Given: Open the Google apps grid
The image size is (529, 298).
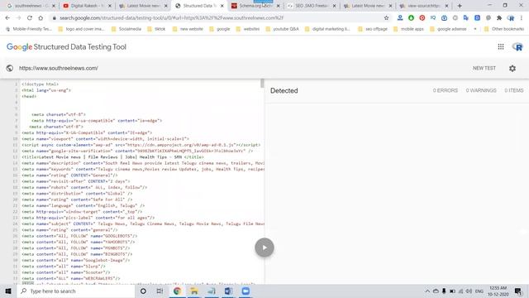Looking at the screenshot, I should click(501, 46).
